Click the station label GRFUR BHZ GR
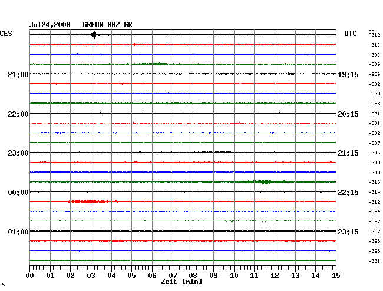The height and width of the screenshot is (291, 383). tap(107, 25)
